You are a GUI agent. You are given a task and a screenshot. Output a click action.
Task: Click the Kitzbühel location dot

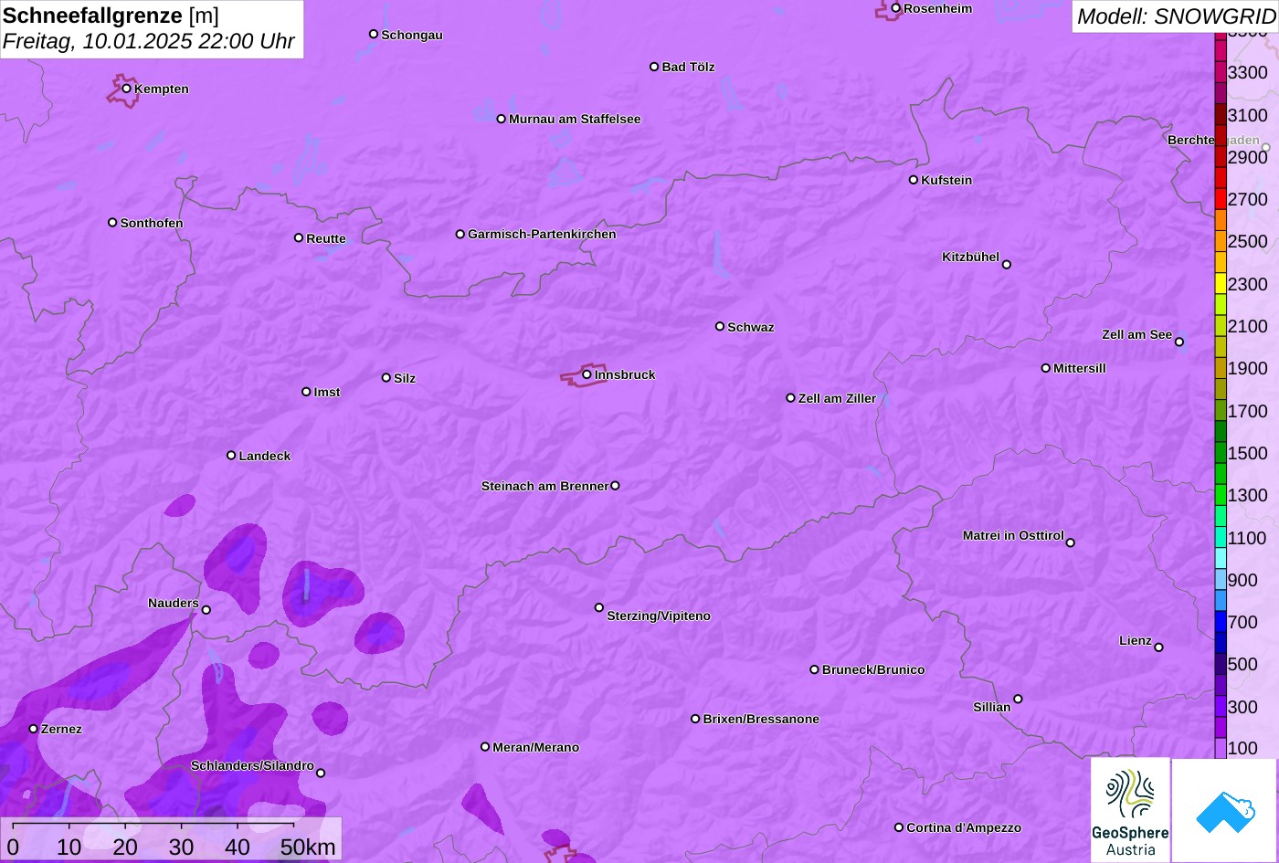[x=1007, y=265]
